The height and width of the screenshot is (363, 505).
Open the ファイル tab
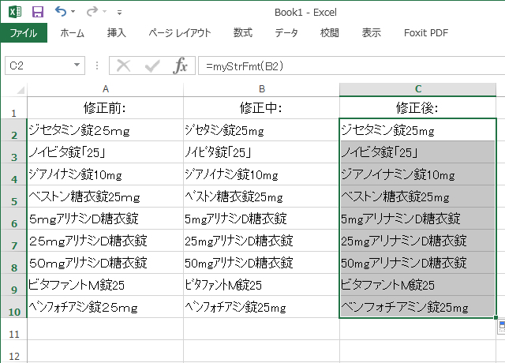click(23, 33)
